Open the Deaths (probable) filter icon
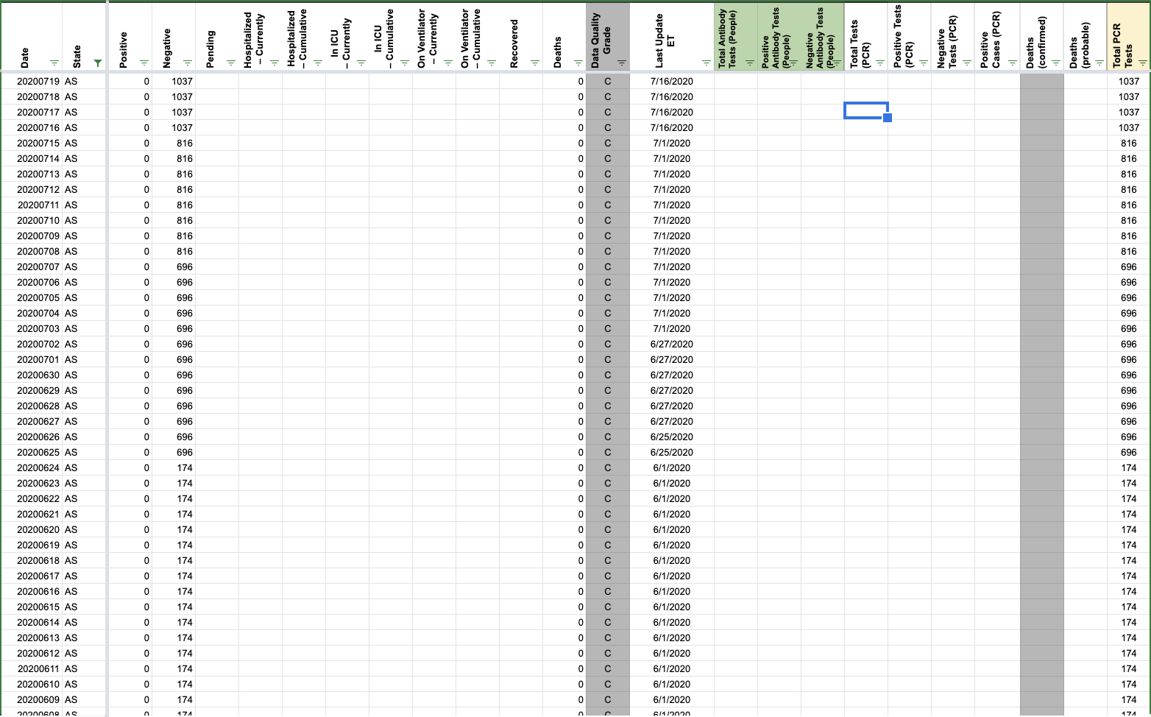This screenshot has width=1151, height=717. (1099, 63)
